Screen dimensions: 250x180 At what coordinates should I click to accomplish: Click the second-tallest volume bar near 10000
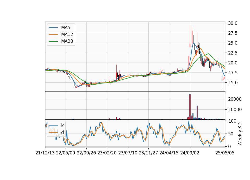point(197,113)
